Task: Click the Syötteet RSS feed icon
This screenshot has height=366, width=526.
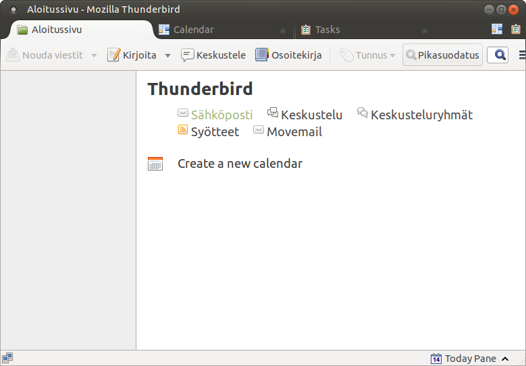Action: [x=183, y=129]
